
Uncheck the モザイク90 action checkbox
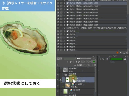click(x=58, y=31)
